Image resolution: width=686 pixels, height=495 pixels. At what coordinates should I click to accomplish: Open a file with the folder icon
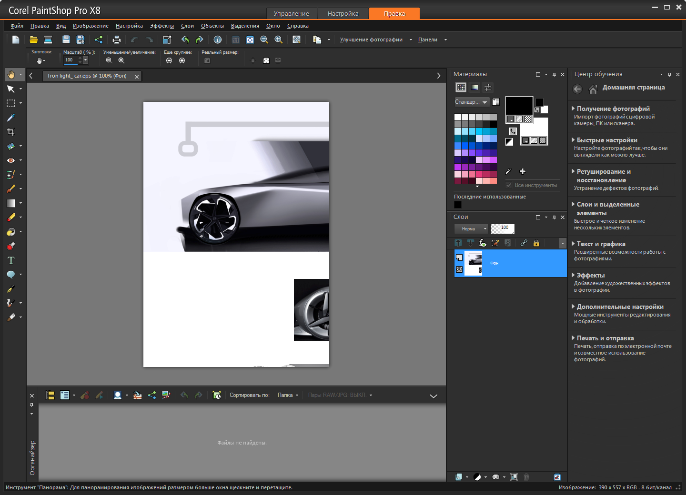[33, 40]
